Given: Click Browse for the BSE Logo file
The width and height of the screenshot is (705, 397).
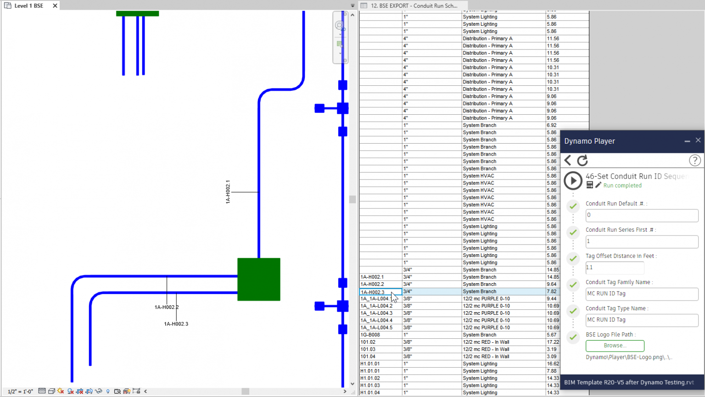Looking at the screenshot, I should pyautogui.click(x=615, y=346).
